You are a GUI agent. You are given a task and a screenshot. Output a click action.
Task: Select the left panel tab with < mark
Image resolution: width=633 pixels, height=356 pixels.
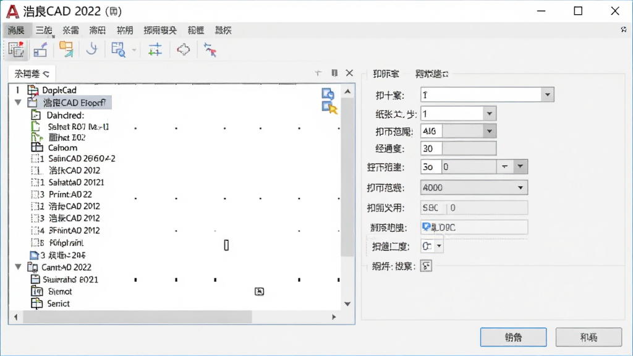[x=32, y=74]
